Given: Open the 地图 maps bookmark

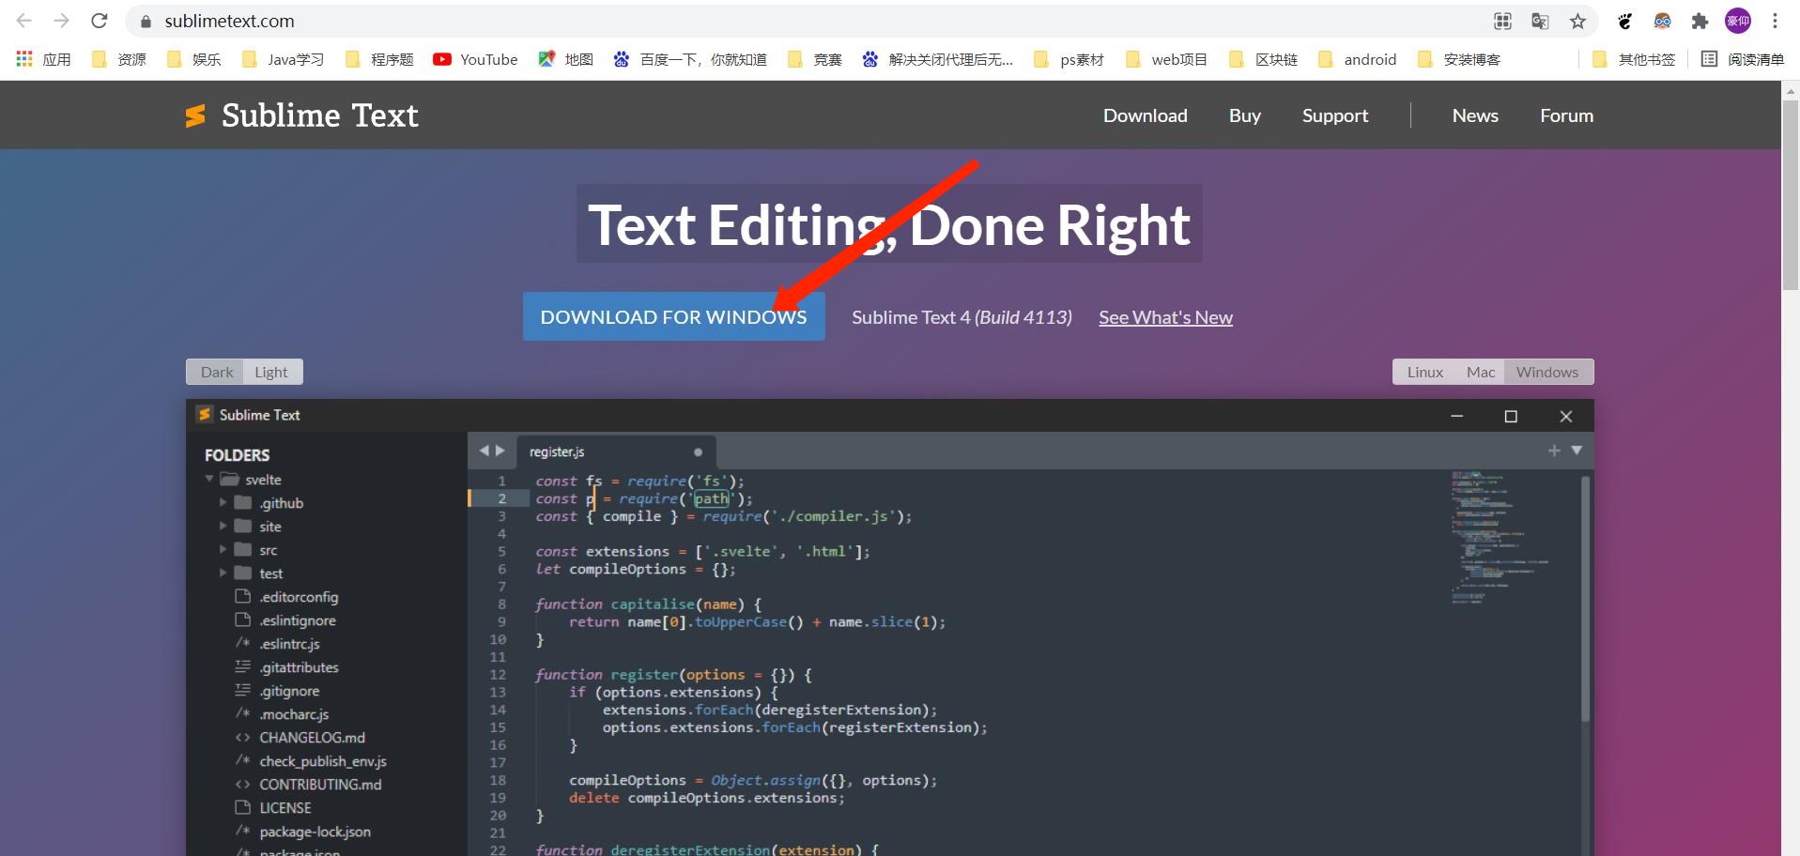Looking at the screenshot, I should [x=565, y=59].
